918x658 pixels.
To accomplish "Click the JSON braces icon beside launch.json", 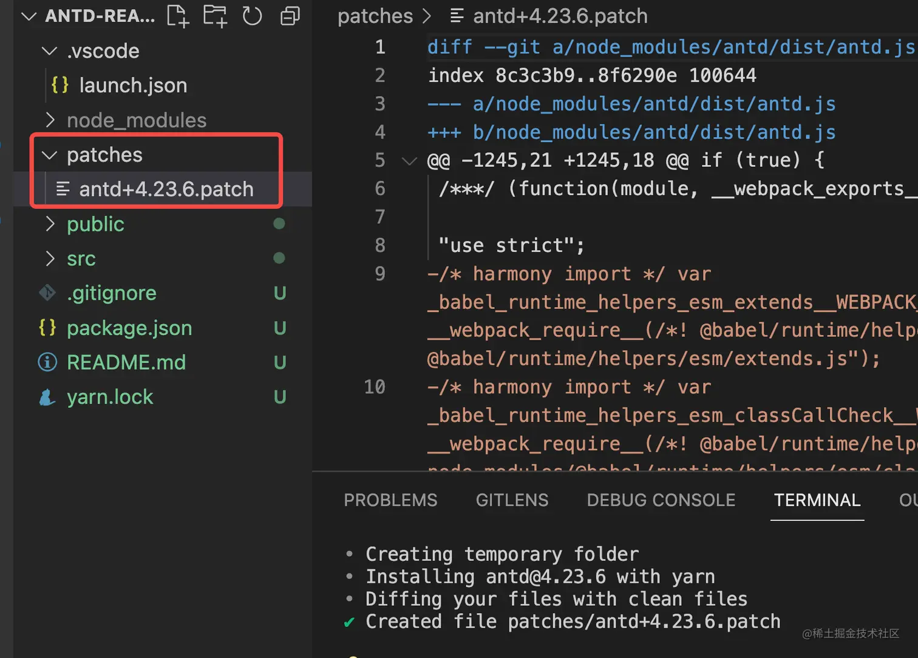I will [59, 85].
